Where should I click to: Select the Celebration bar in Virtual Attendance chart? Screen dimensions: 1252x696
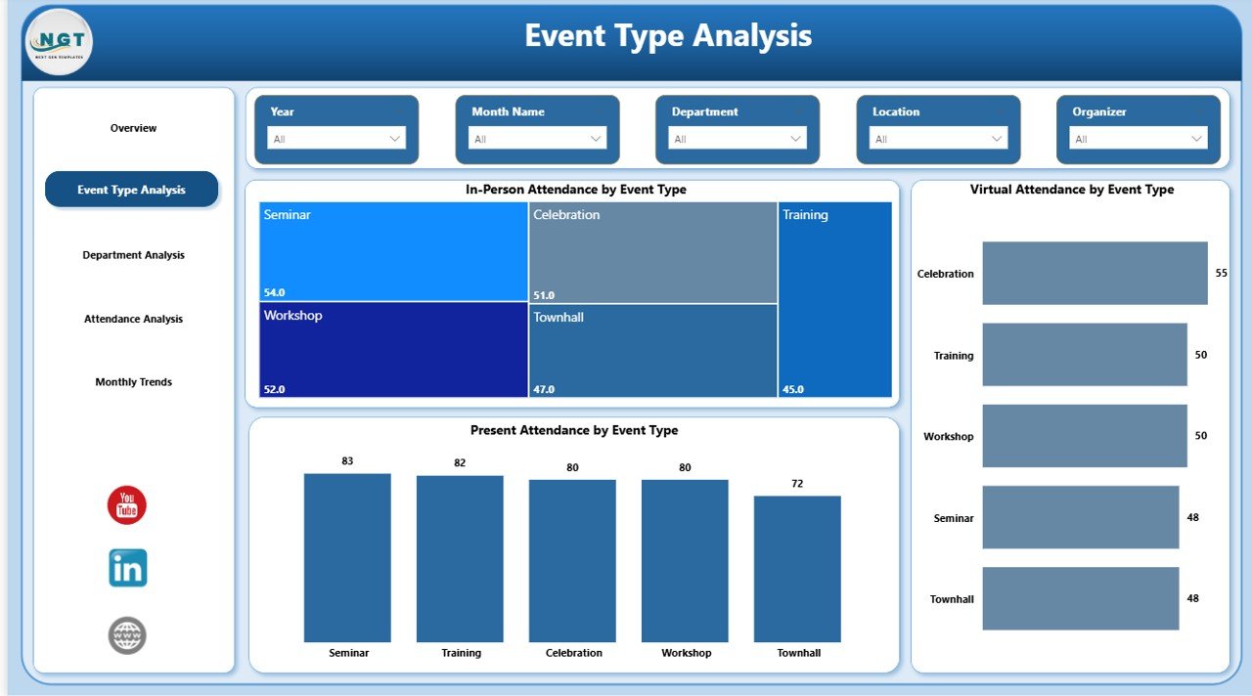coord(1095,273)
